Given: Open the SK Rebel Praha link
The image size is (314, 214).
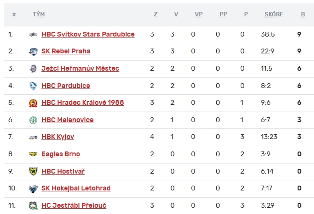Looking at the screenshot, I should coord(66,51).
